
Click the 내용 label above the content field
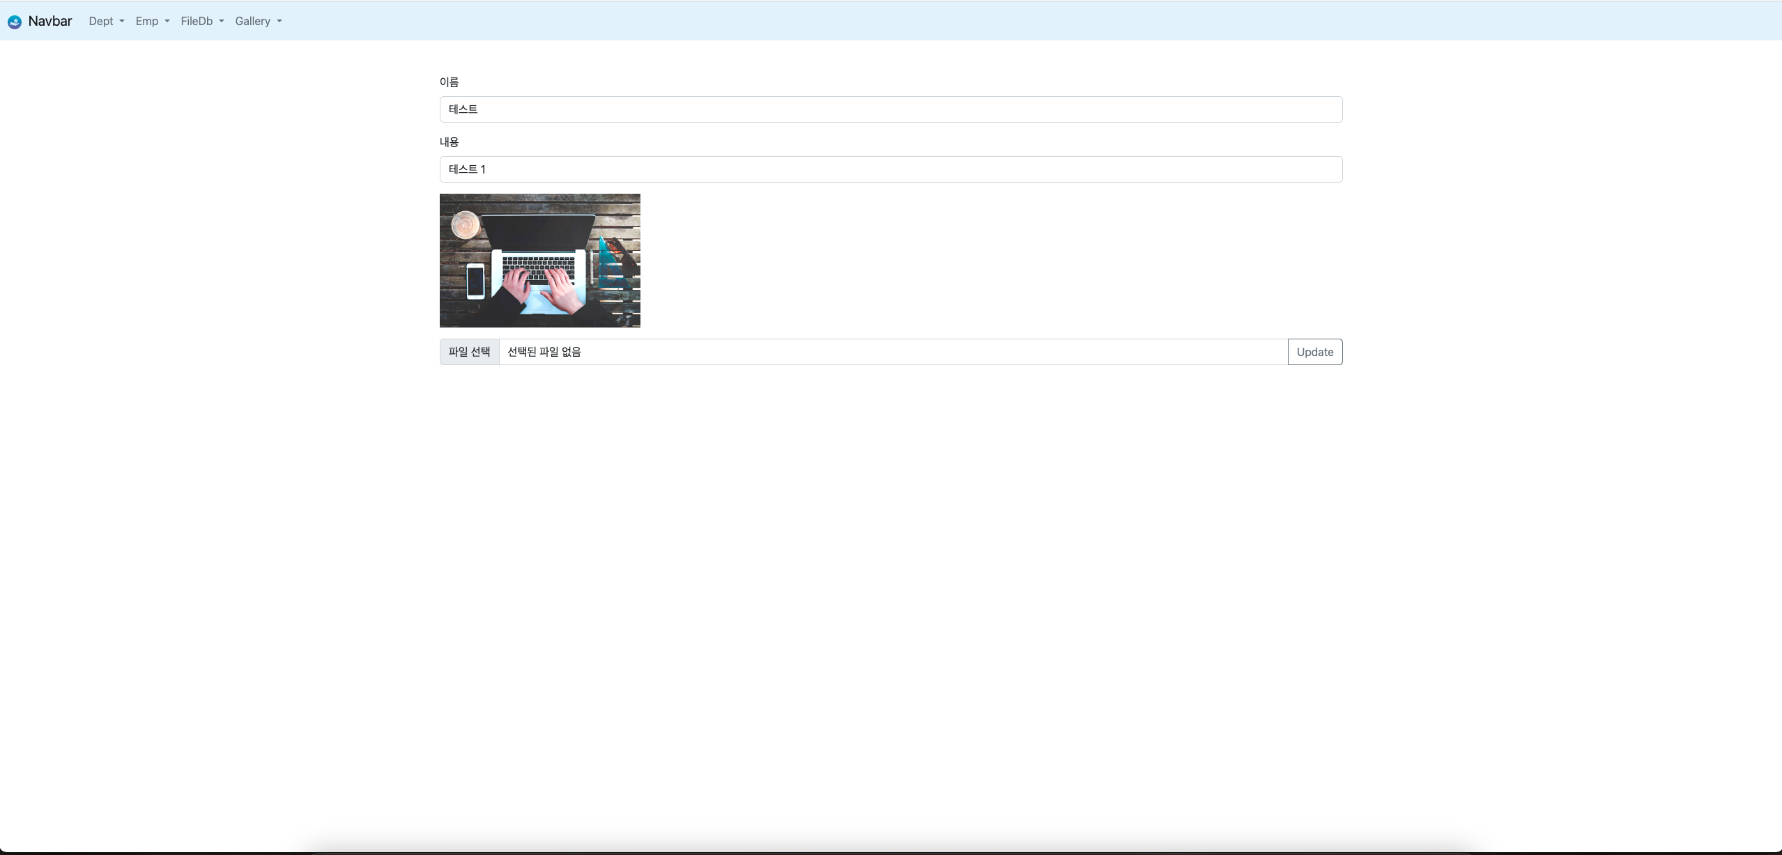pyautogui.click(x=449, y=141)
